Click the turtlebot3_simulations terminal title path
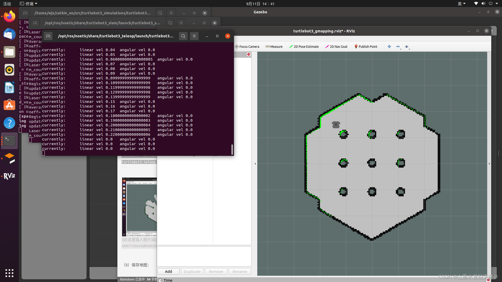This screenshot has width=502, height=282. click(92, 13)
